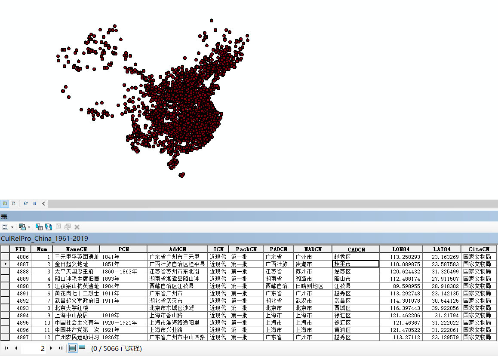This screenshot has width=498, height=356.
Task: Click the longitude value 121.462206
Action: tap(401, 315)
